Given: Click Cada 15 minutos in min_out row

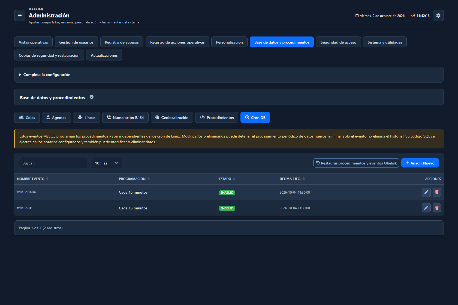Looking at the screenshot, I should coord(133,208).
